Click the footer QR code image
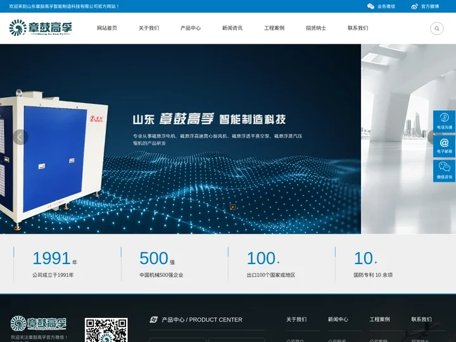The height and width of the screenshot is (342, 456). point(106,330)
